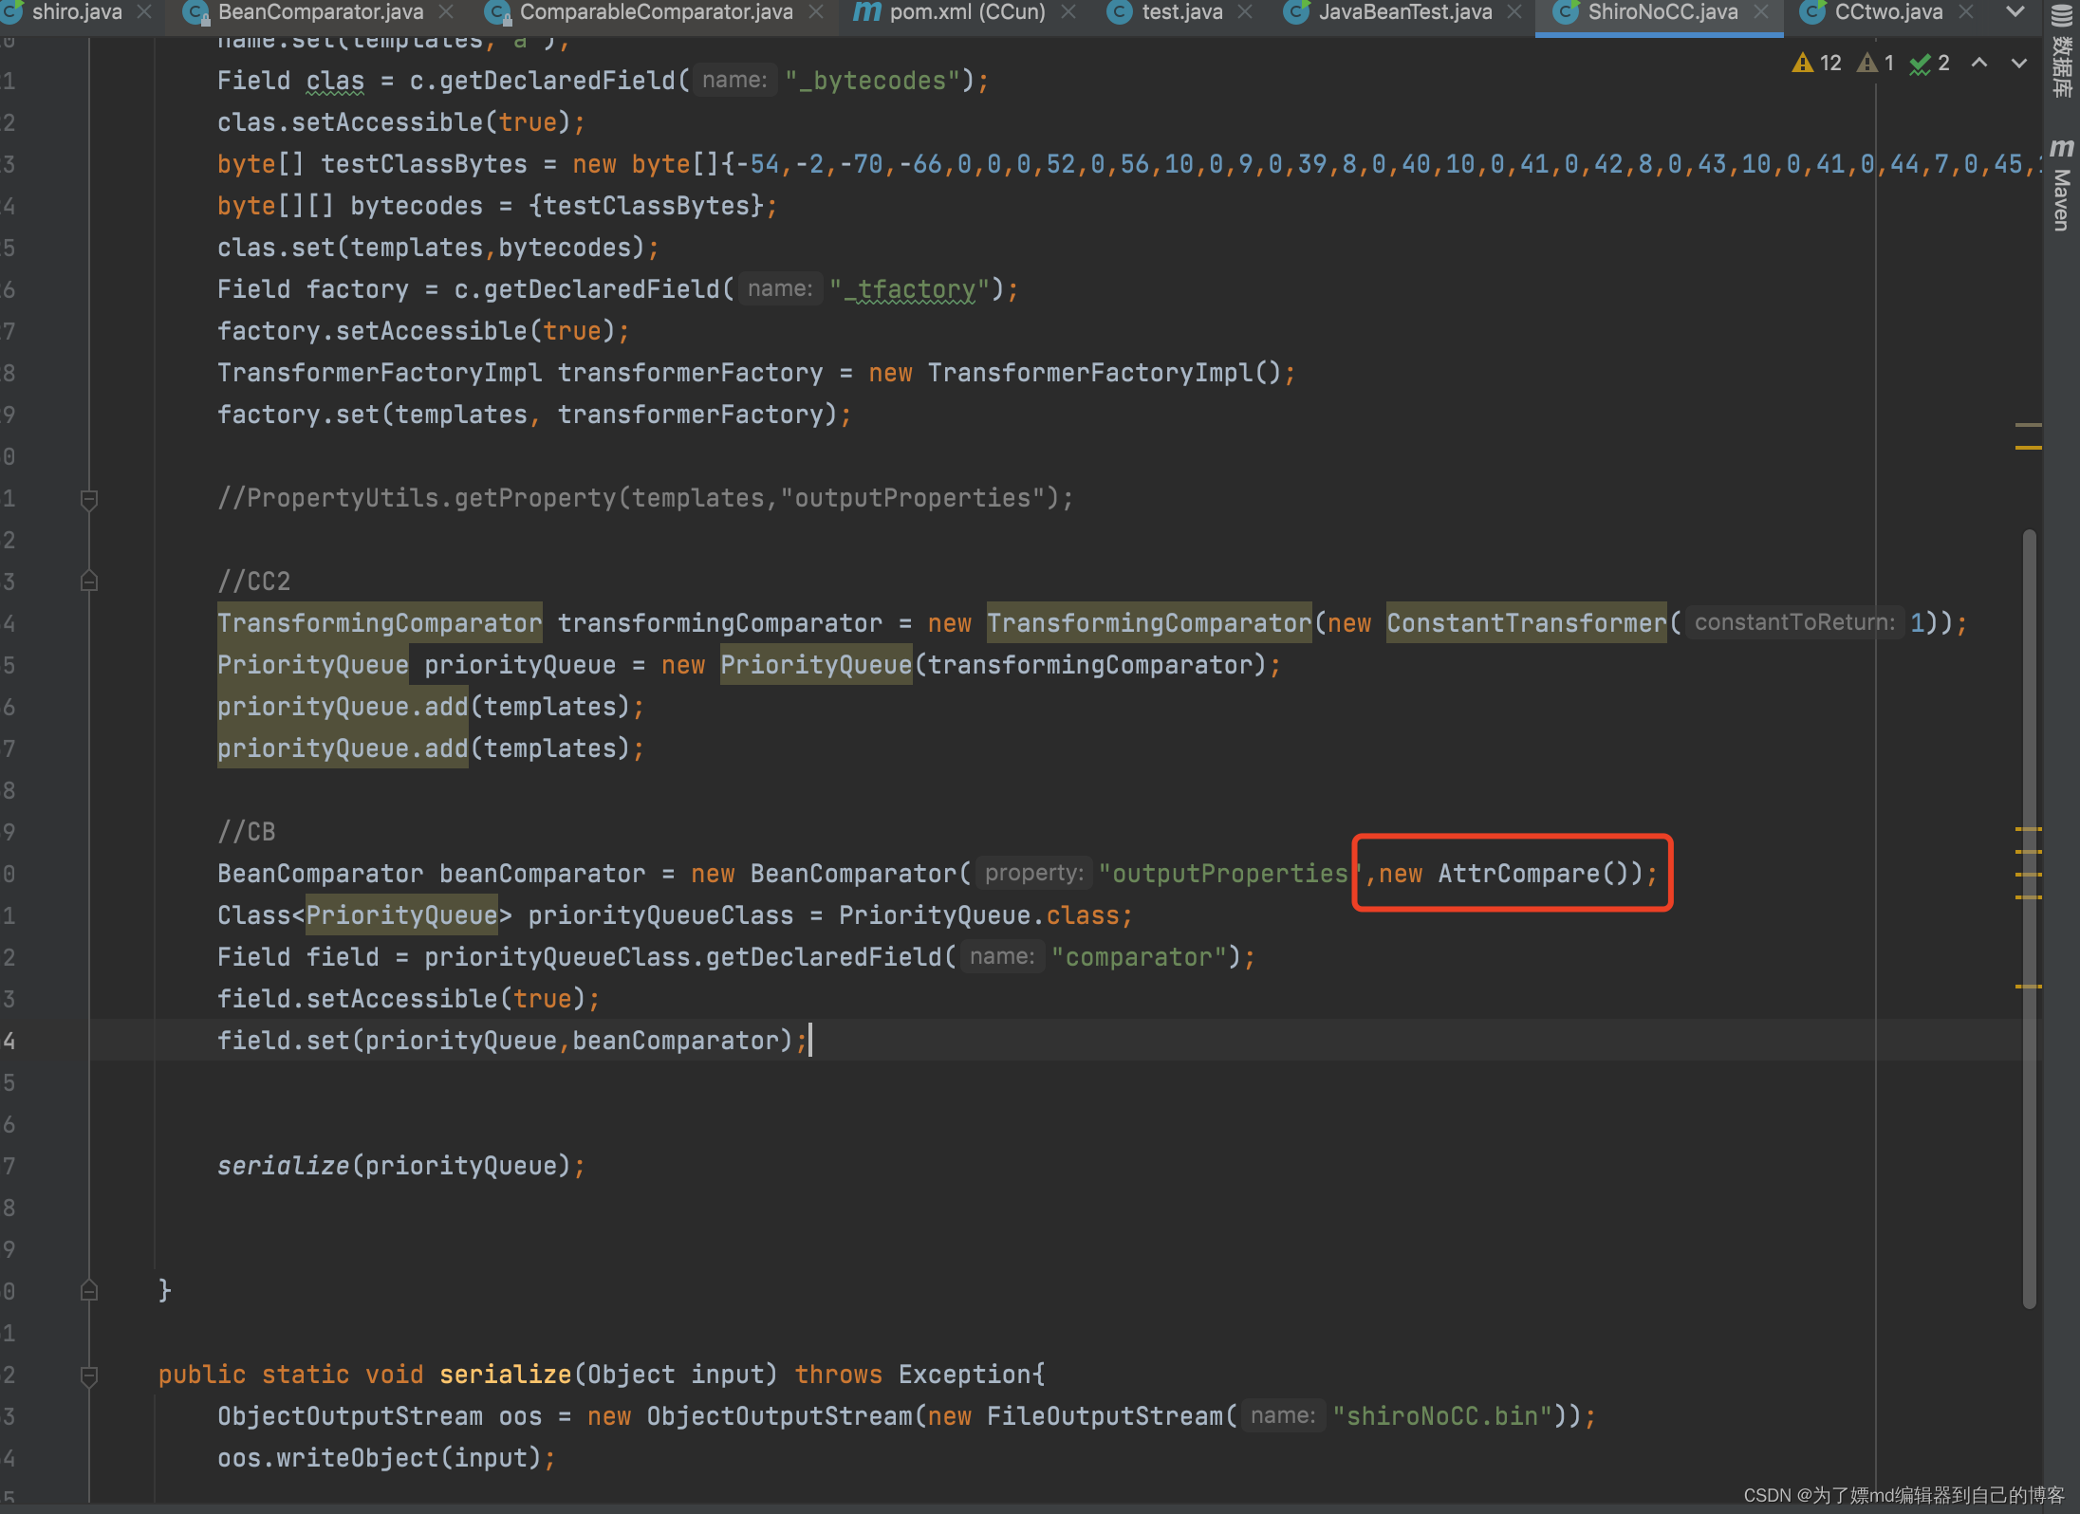2080x1514 pixels.
Task: Click the 1 weak warning indicator
Action: [1876, 64]
